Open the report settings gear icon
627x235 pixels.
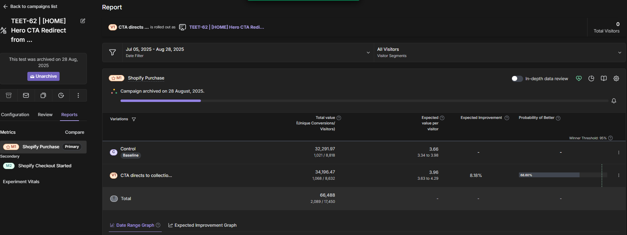[x=616, y=78]
